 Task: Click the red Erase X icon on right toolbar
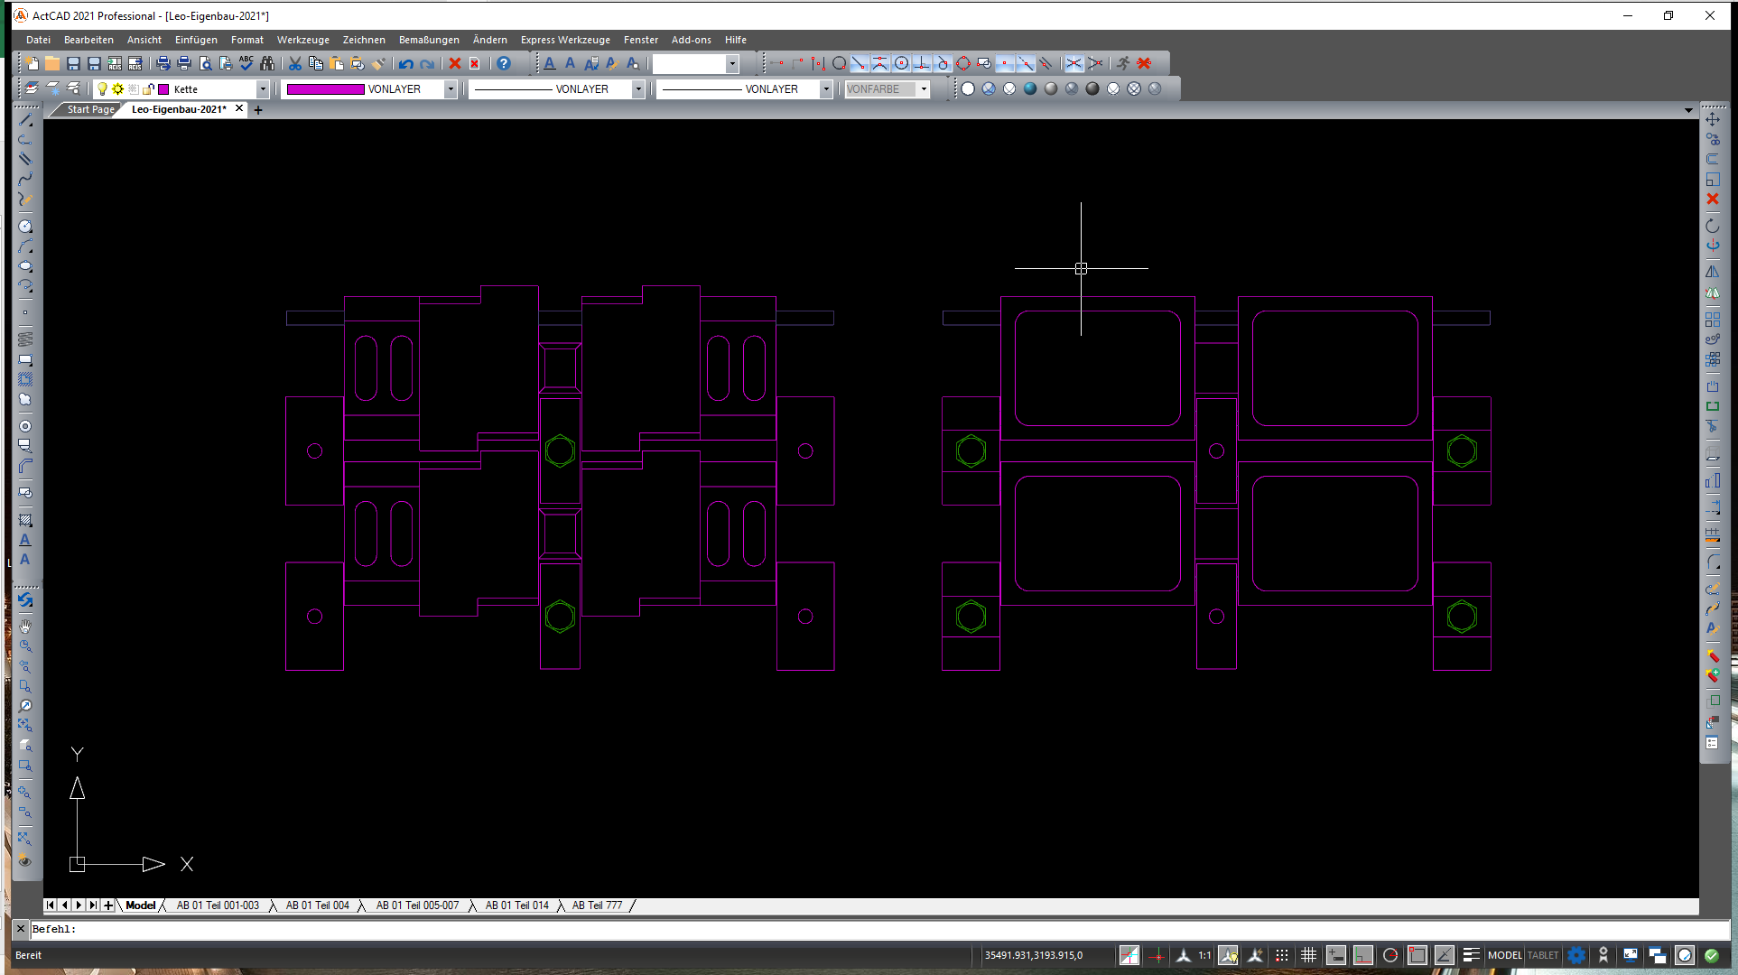pyautogui.click(x=1713, y=199)
